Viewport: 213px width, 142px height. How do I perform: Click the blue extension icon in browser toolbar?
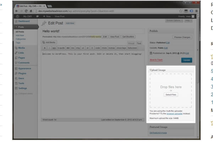pyautogui.click(x=191, y=11)
